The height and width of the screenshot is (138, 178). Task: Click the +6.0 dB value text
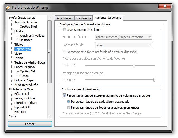[x=70, y=80]
